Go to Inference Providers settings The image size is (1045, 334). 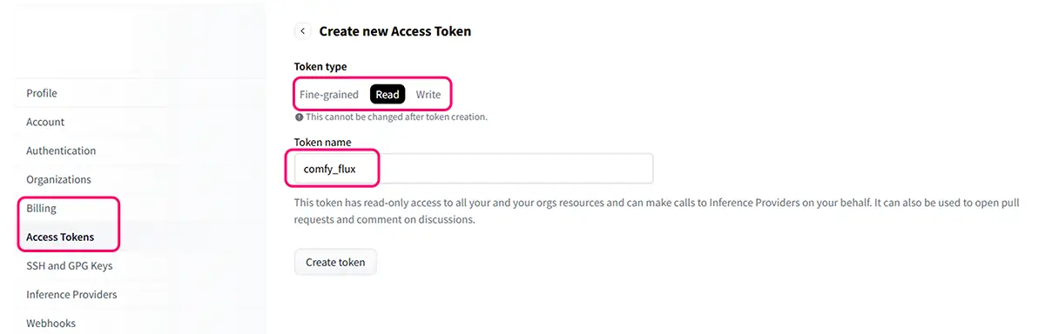pyautogui.click(x=71, y=294)
